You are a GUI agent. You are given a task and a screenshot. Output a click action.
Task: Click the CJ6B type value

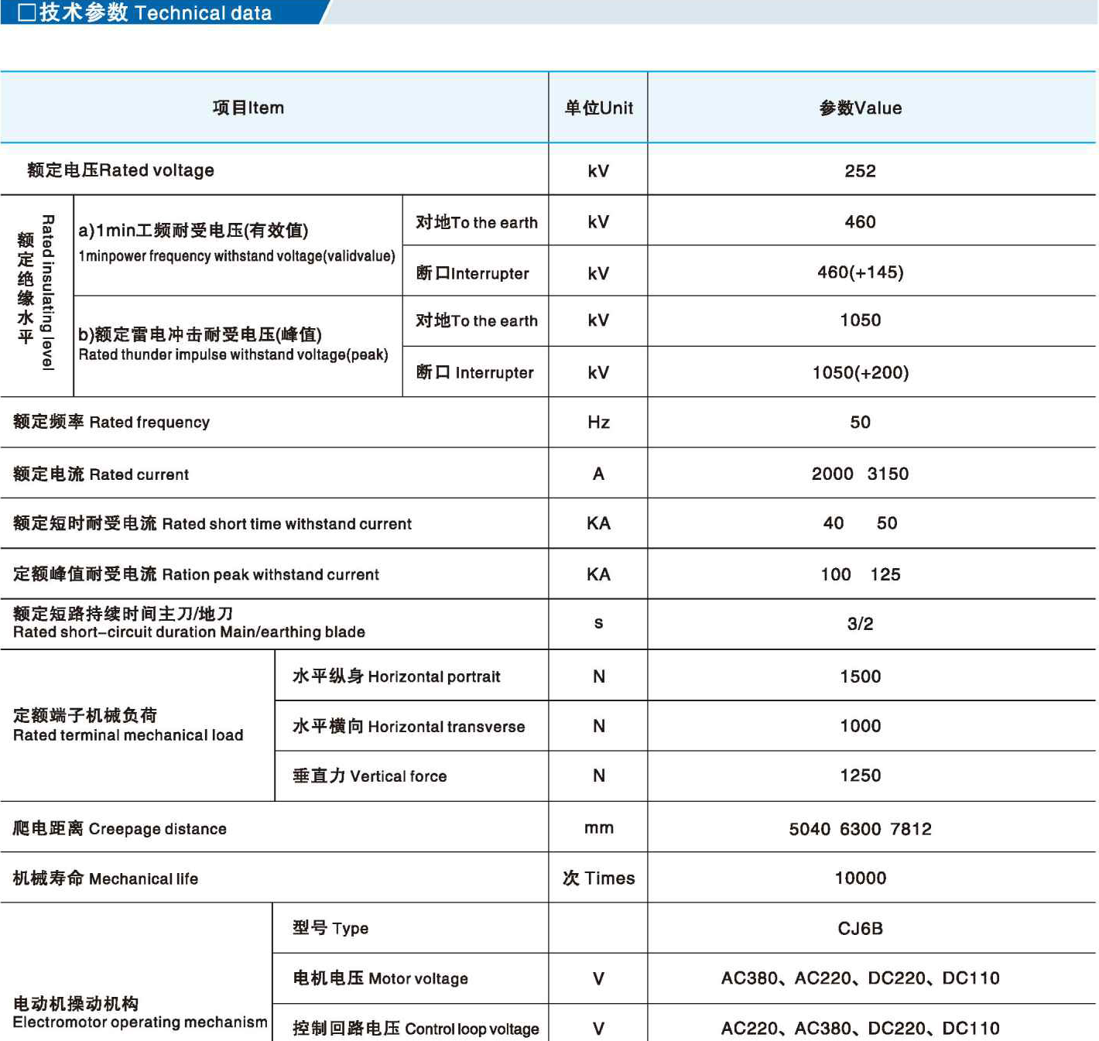pyautogui.click(x=861, y=929)
